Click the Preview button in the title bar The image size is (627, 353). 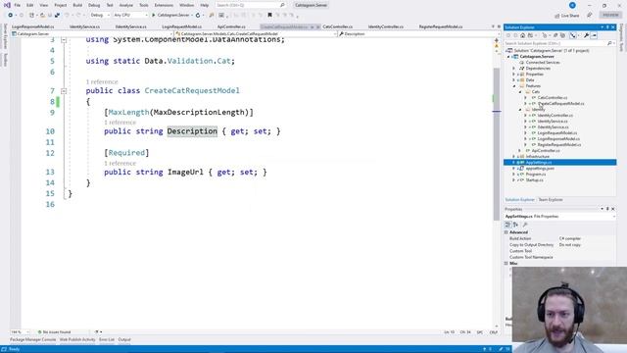click(610, 15)
